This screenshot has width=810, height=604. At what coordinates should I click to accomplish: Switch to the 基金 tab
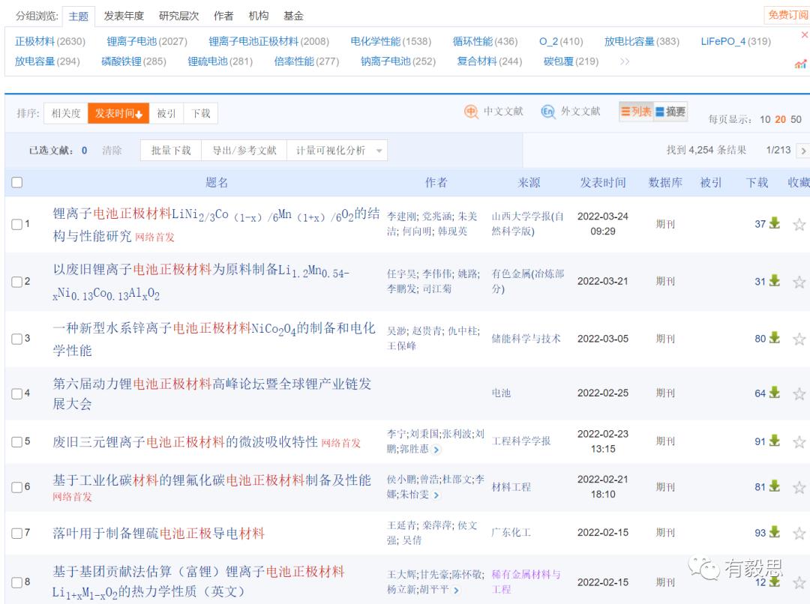pyautogui.click(x=294, y=15)
